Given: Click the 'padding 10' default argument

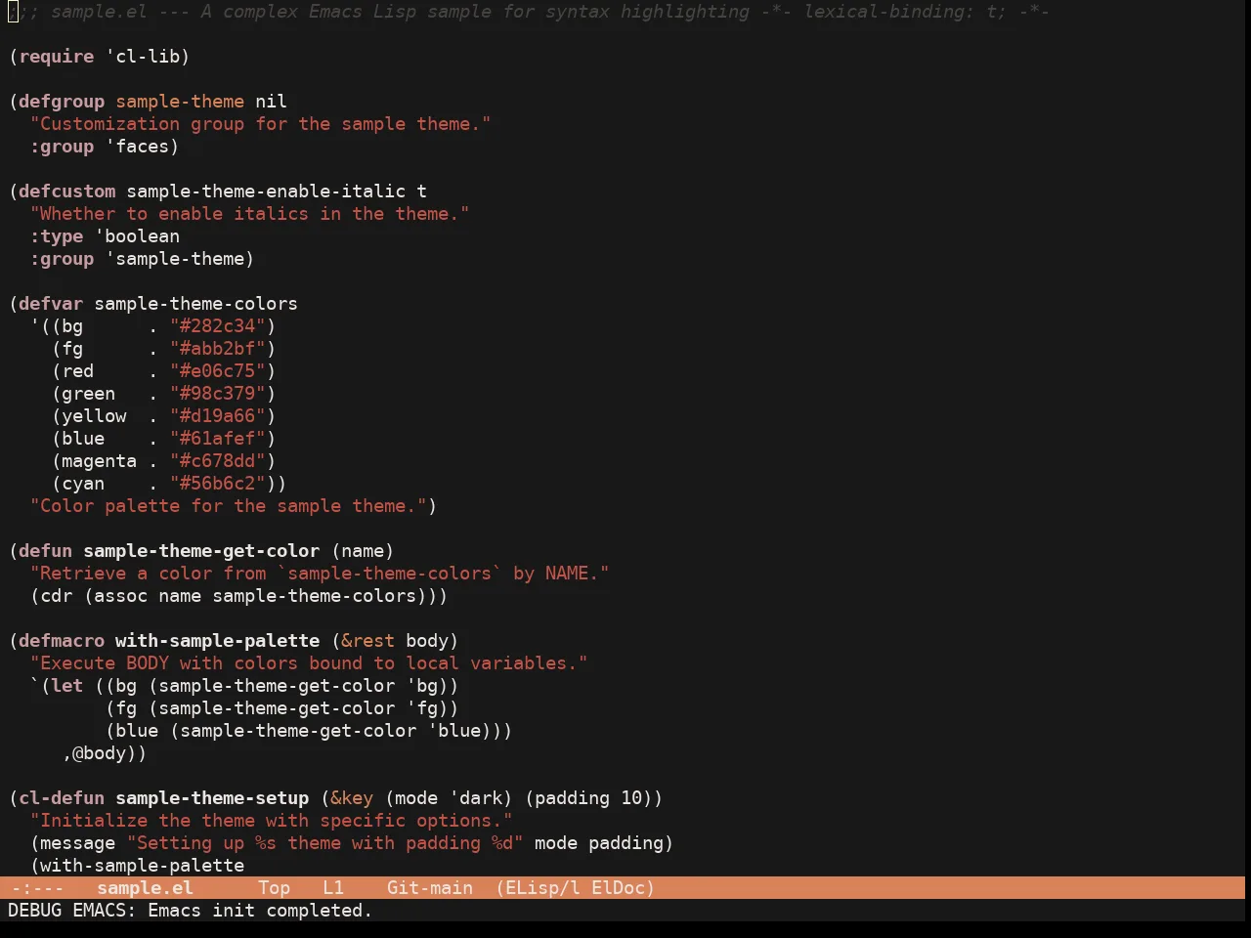Looking at the screenshot, I should click(588, 798).
